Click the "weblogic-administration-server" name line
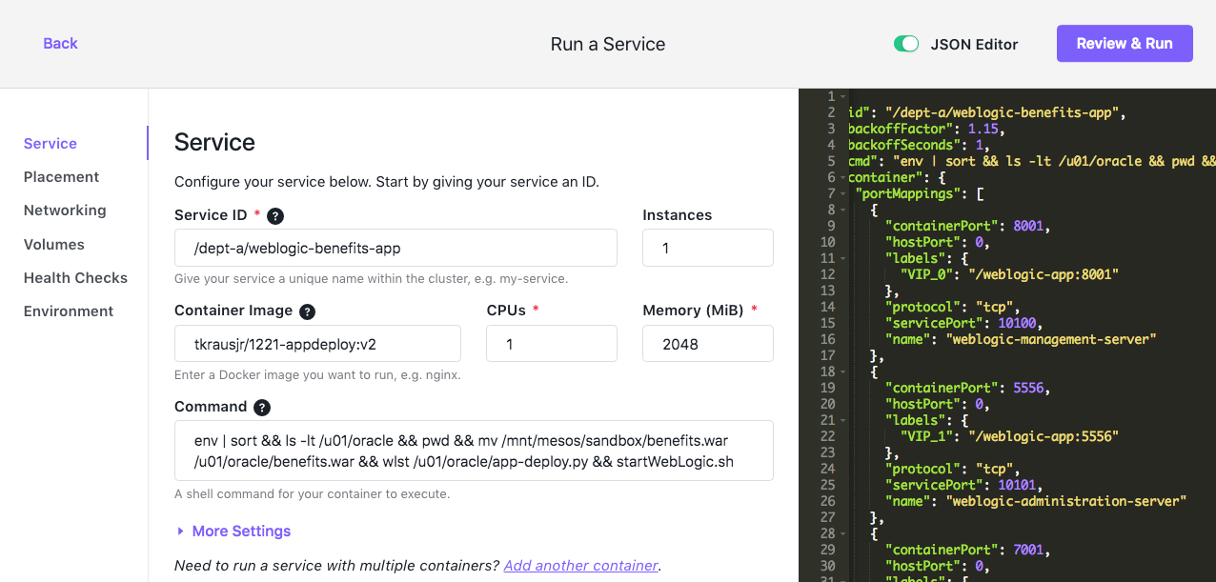Image resolution: width=1216 pixels, height=582 pixels. pos(1035,502)
